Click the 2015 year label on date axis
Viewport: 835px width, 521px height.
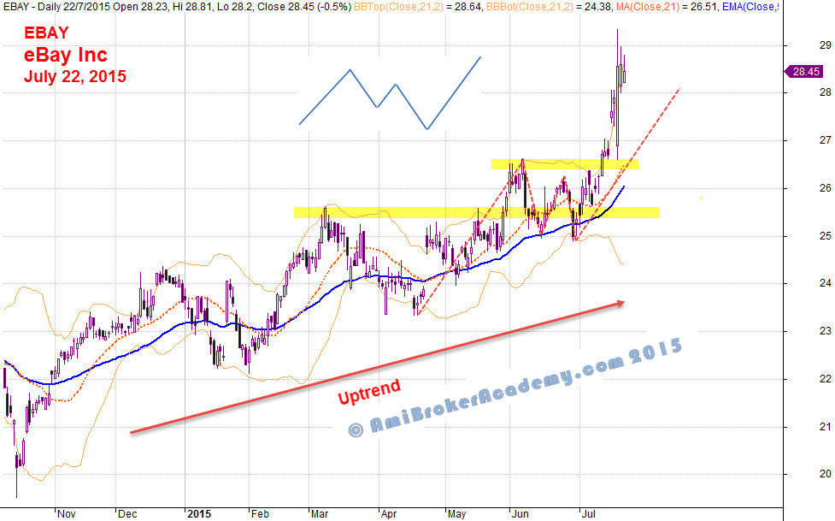pyautogui.click(x=198, y=513)
